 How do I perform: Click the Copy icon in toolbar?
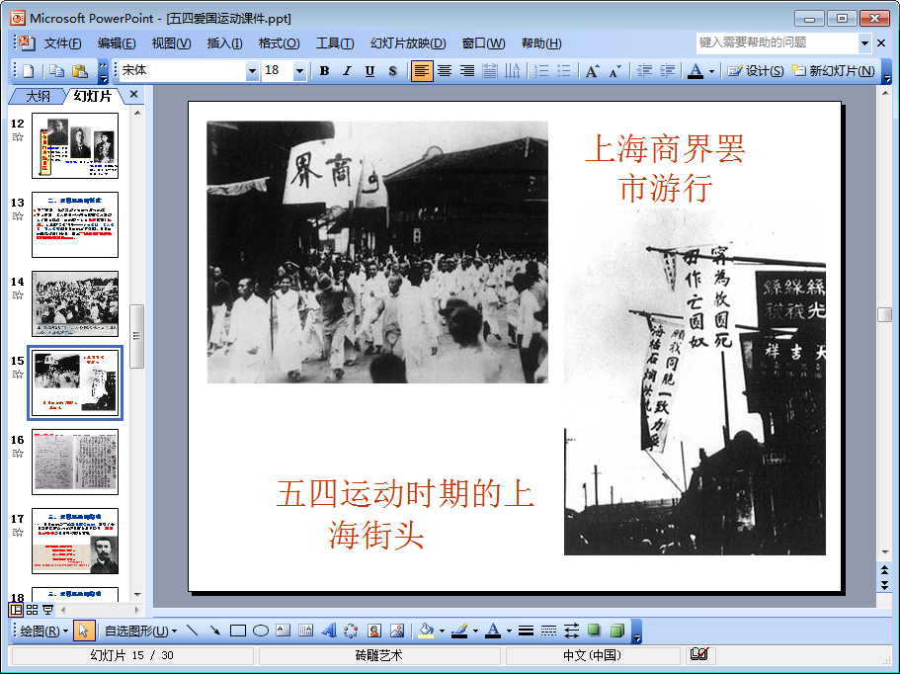pyautogui.click(x=56, y=71)
